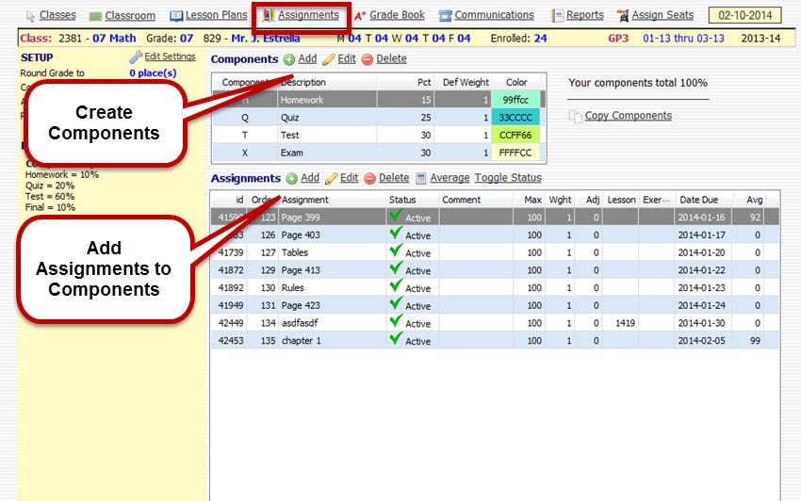
Task: Select the asdfasdf assignment name
Action: (300, 323)
